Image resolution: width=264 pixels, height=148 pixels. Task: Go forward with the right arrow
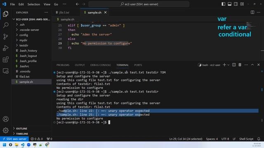click(84, 4)
